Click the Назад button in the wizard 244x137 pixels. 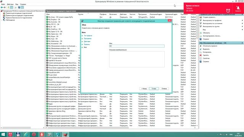tap(144, 89)
